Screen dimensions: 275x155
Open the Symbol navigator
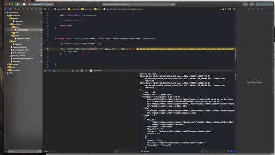tap(15, 9)
